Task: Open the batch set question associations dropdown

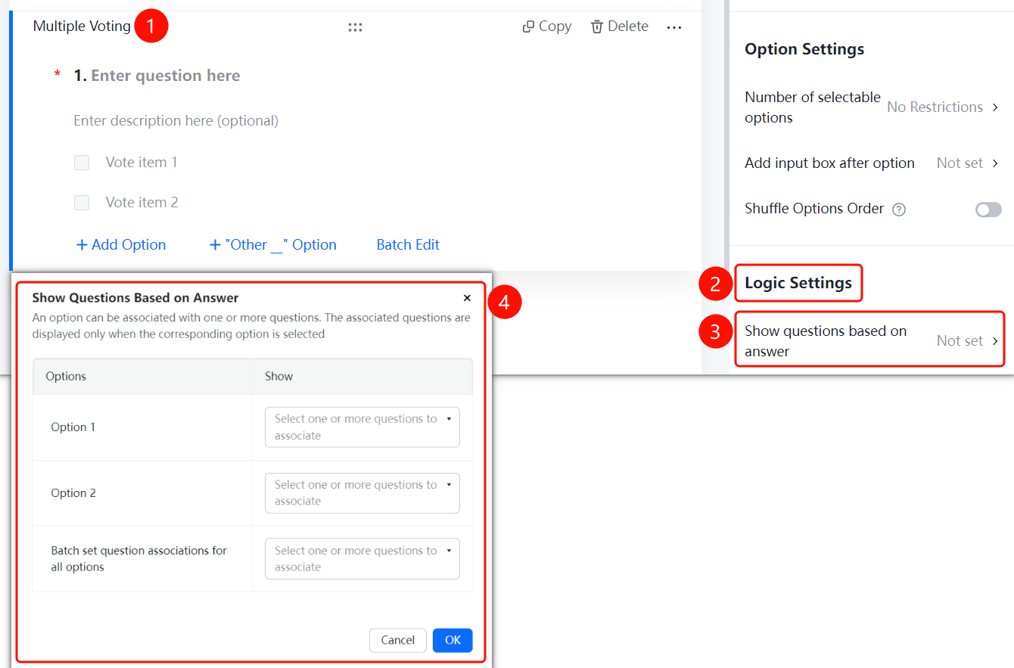Action: pyautogui.click(x=362, y=559)
